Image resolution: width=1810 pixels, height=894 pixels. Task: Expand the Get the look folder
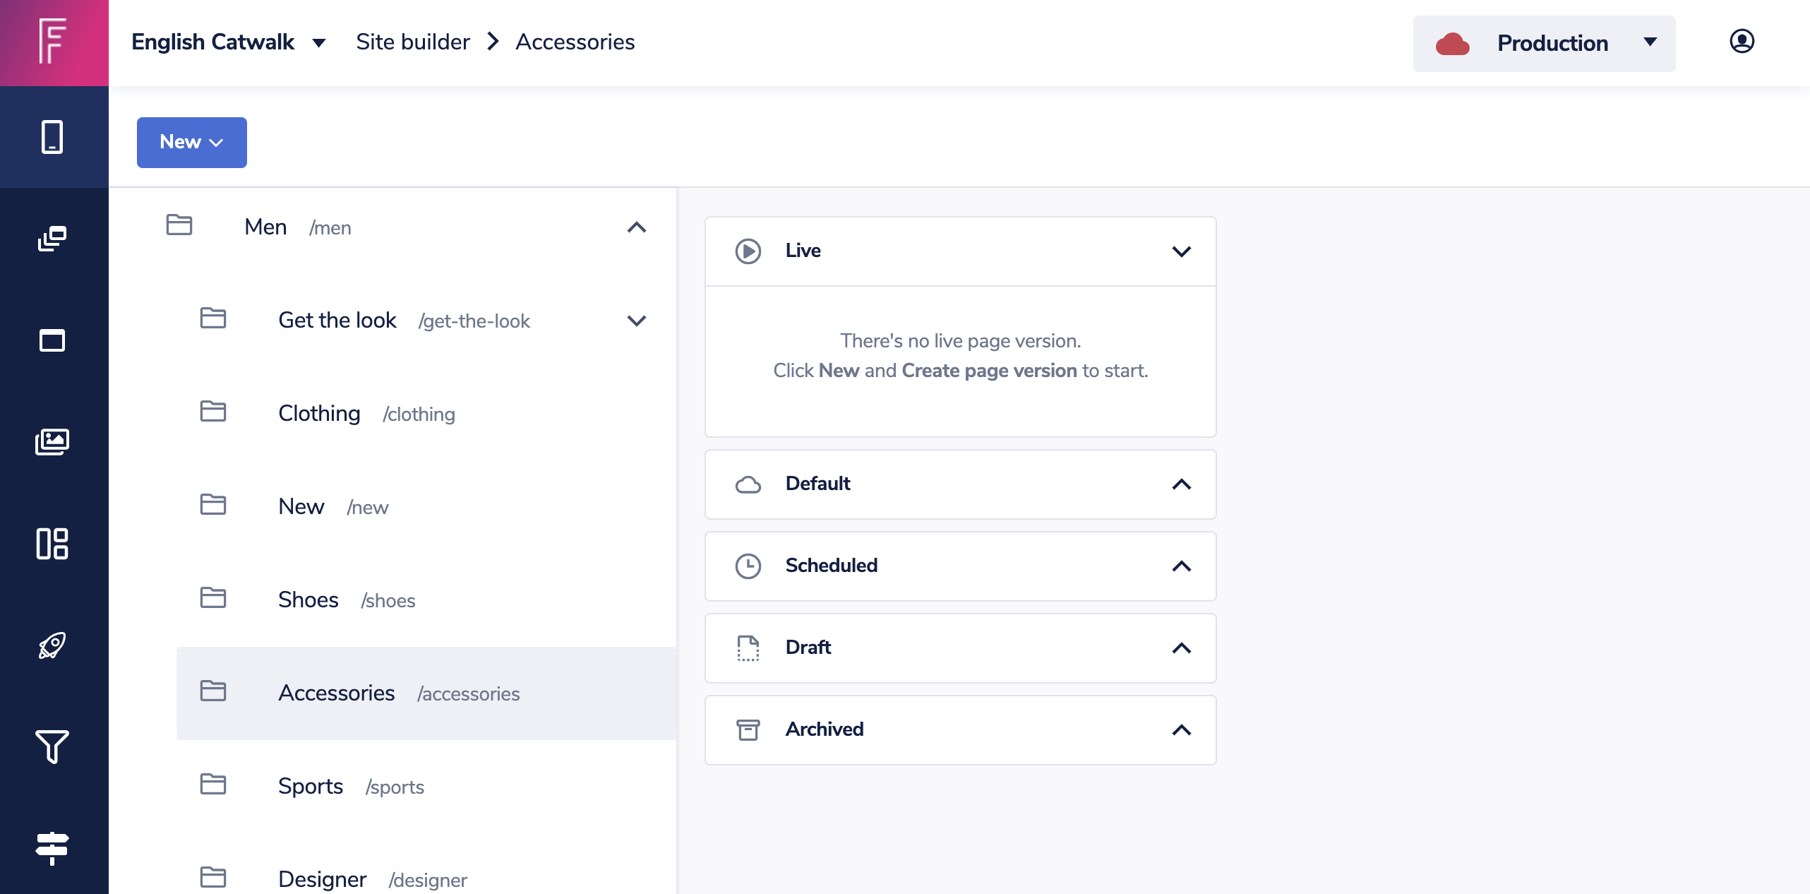click(x=636, y=321)
